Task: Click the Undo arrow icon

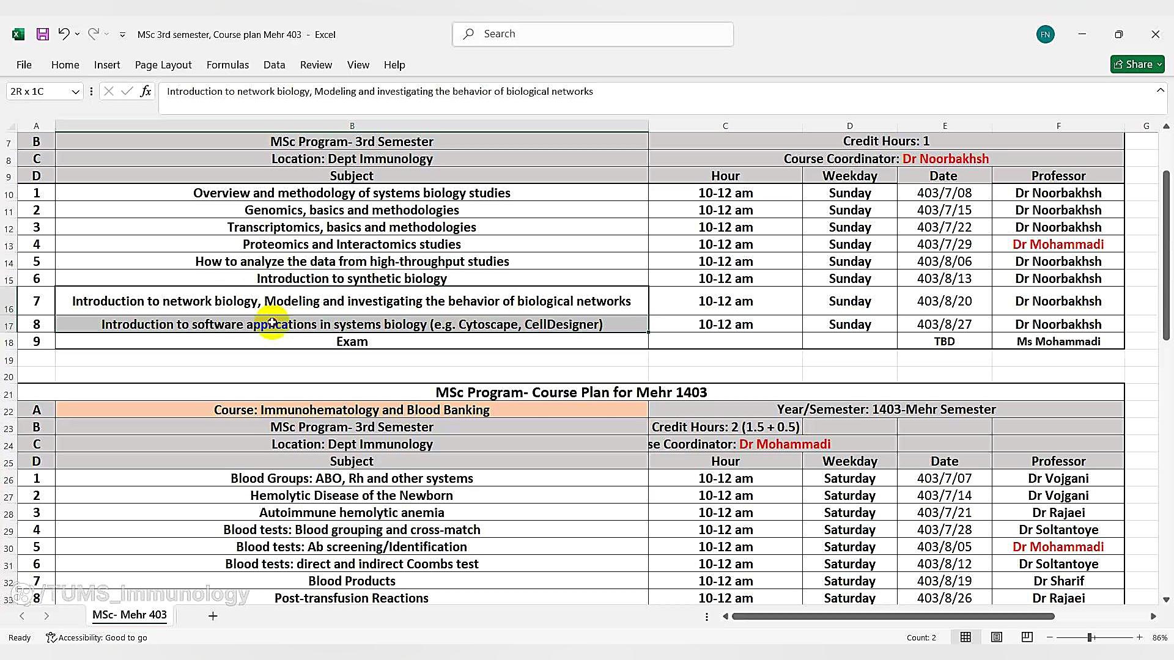Action: tap(64, 34)
